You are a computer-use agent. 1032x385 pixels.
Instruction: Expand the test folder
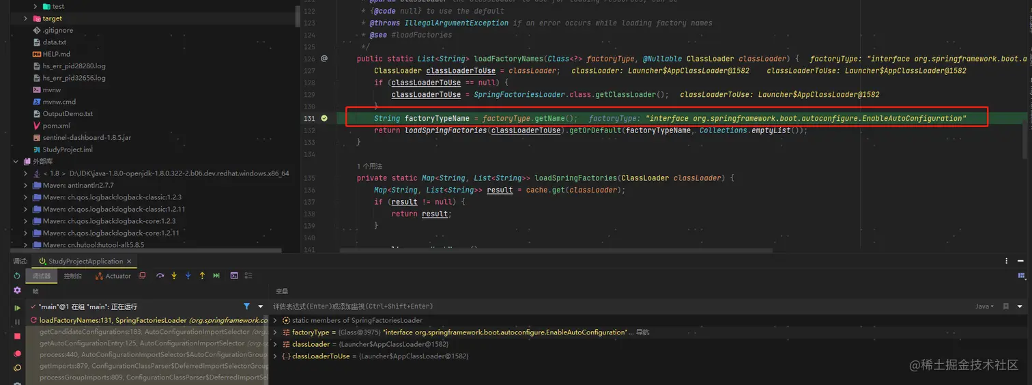[36, 6]
